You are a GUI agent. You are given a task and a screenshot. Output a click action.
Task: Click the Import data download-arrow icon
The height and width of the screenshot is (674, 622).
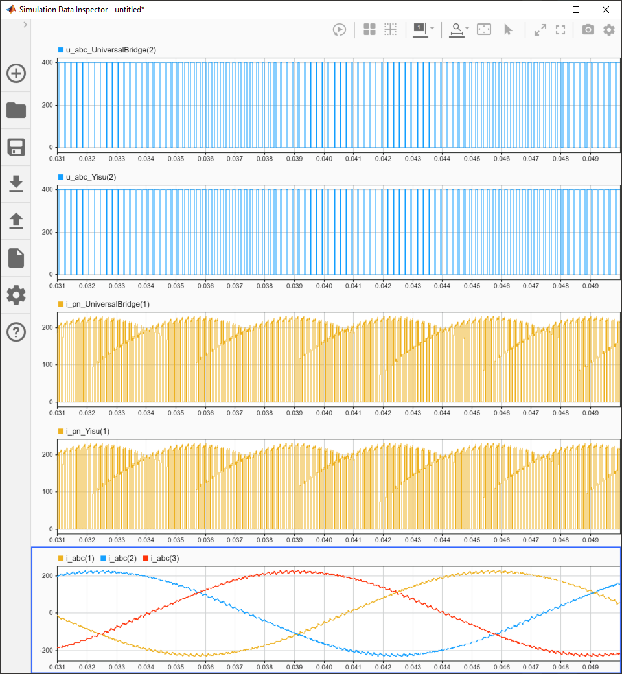[16, 183]
